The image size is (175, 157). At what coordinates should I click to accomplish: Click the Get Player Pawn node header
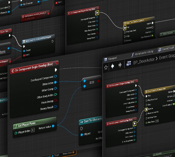pyautogui.click(x=35, y=123)
